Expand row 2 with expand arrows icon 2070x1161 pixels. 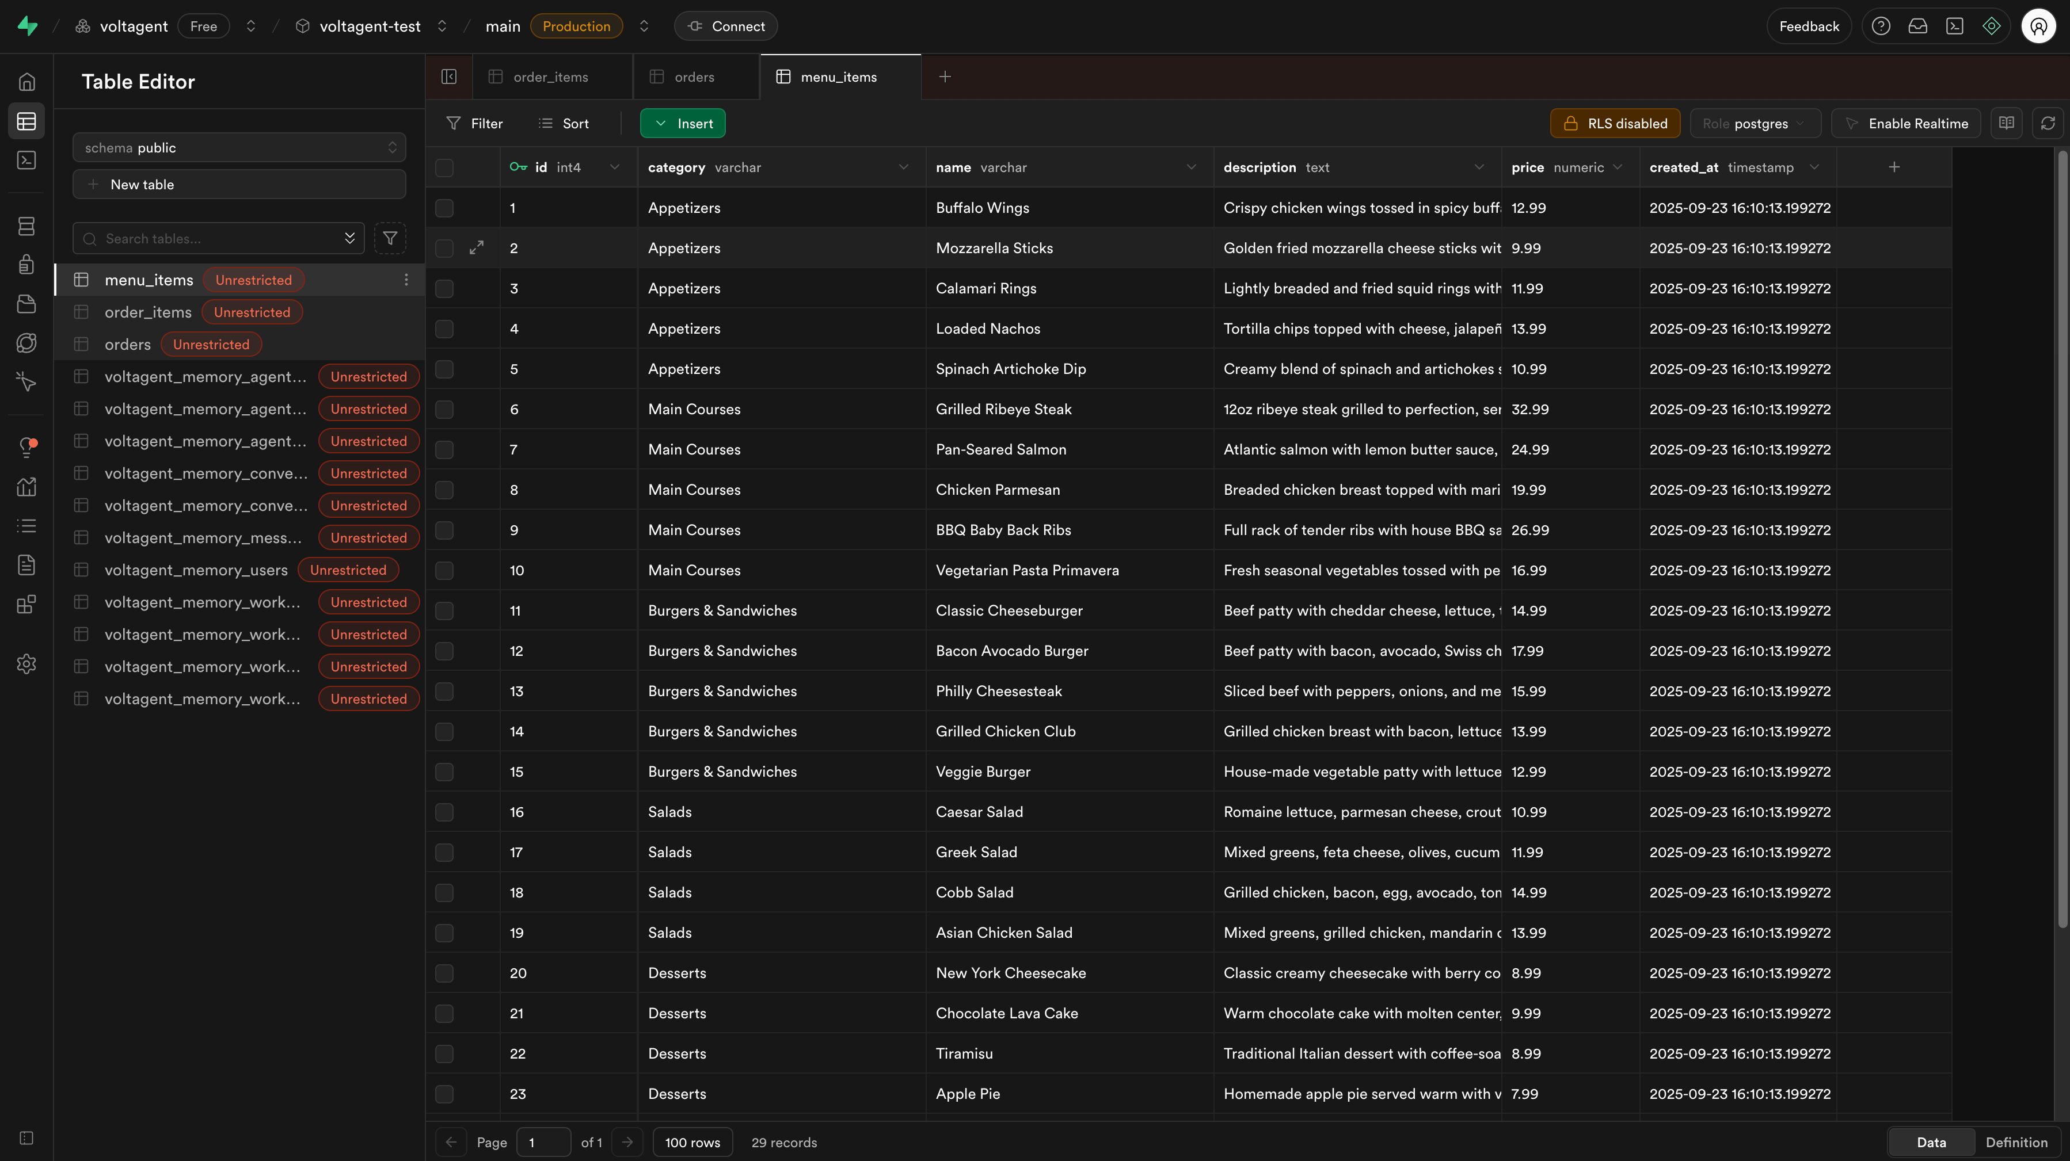point(477,248)
